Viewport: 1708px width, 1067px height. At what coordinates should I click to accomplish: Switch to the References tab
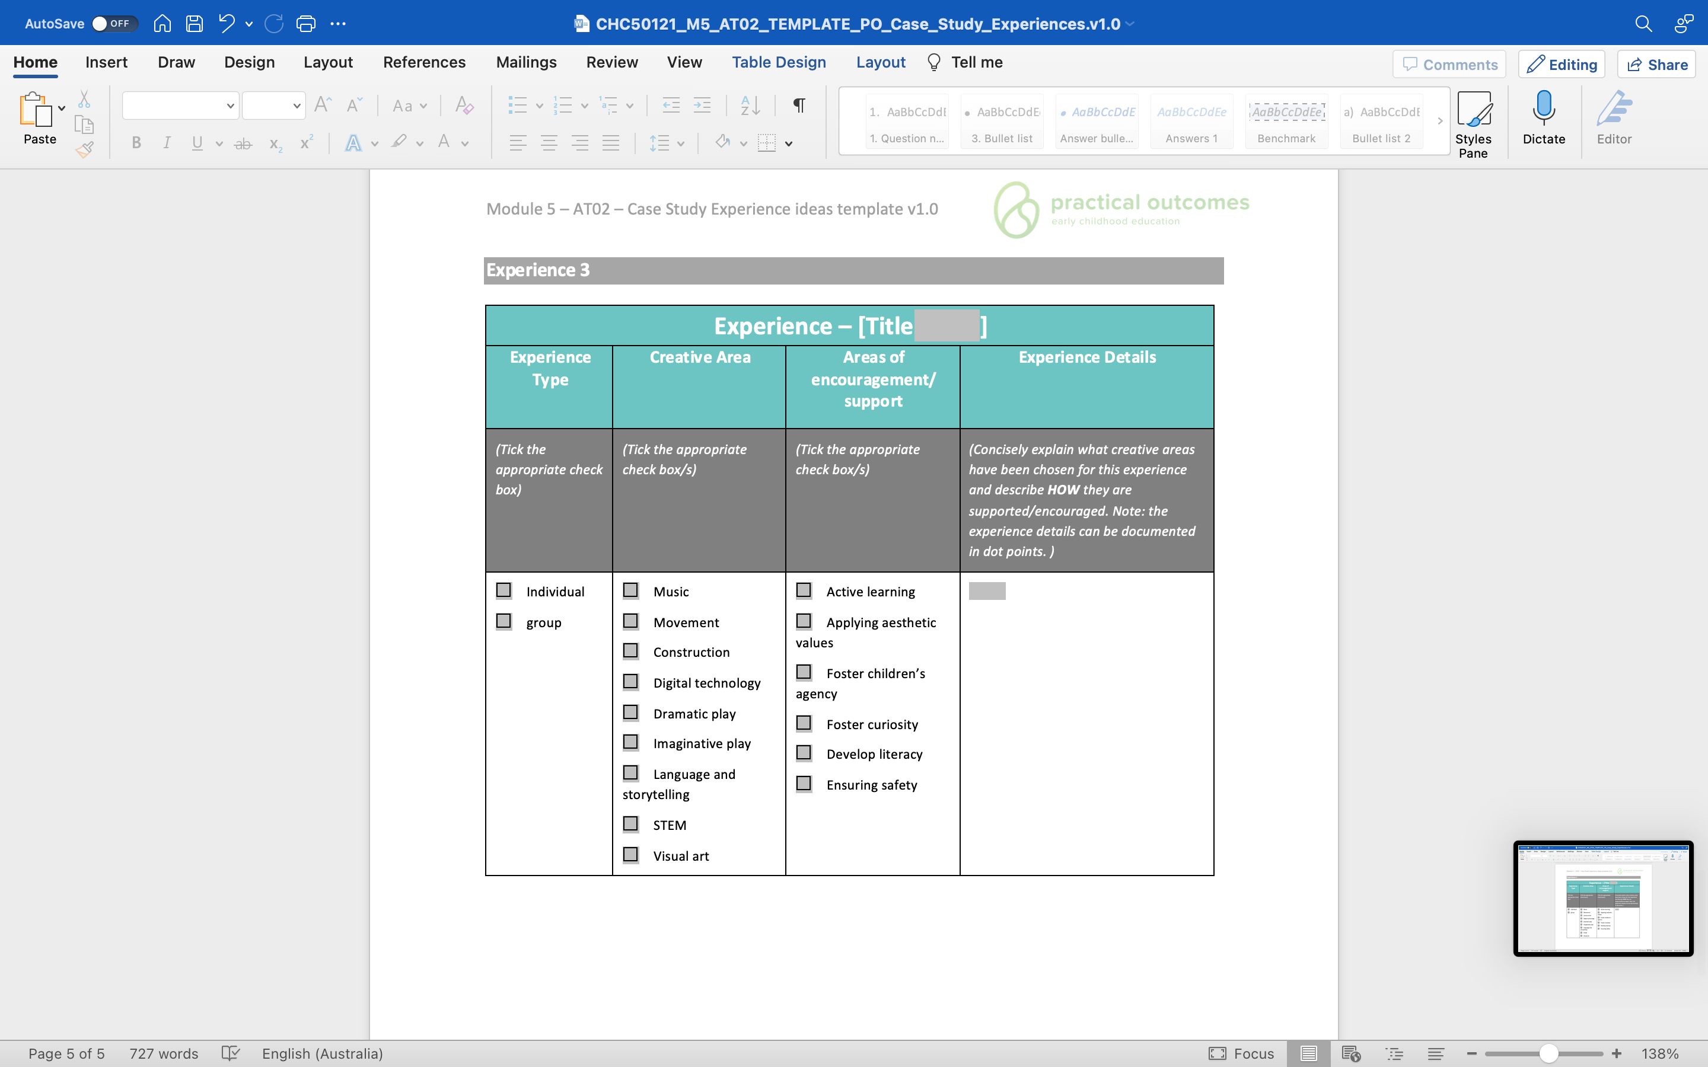pos(424,62)
